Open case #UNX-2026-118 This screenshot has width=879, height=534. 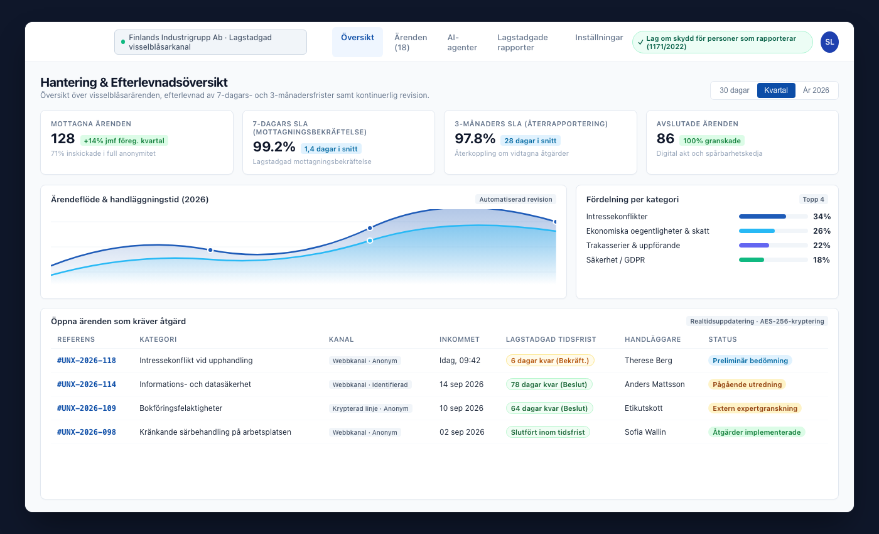click(87, 361)
